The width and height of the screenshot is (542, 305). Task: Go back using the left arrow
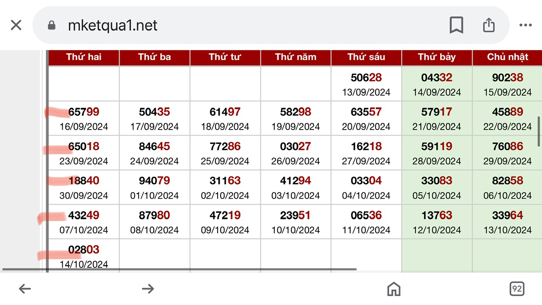coord(25,289)
